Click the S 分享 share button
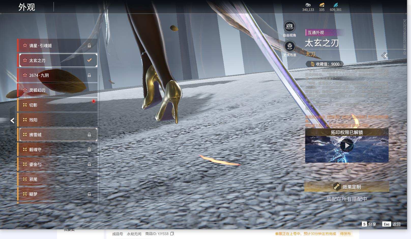411x239 pixels. [x=369, y=224]
